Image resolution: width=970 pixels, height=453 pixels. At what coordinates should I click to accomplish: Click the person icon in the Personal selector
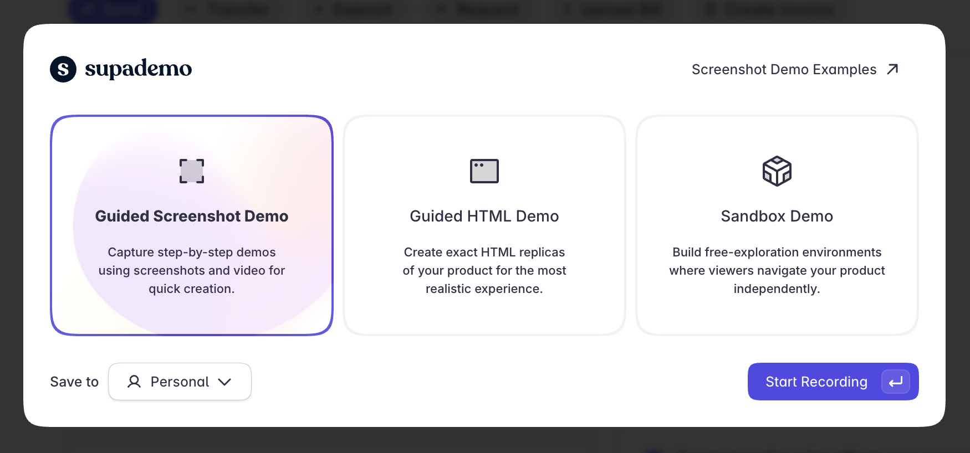(134, 382)
